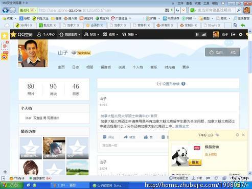252x189 pixels.
Task: Click the browser back arrow button
Action: [x=6, y=10]
